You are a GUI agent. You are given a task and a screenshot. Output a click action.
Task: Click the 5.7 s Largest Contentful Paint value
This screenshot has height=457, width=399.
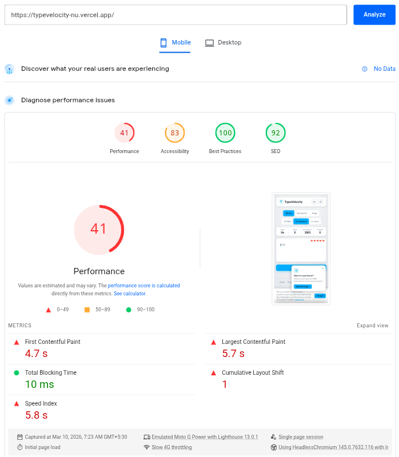tap(233, 354)
